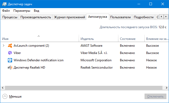Switch to the Процессы tab
The height and width of the screenshot is (103, 169).
click(10, 17)
